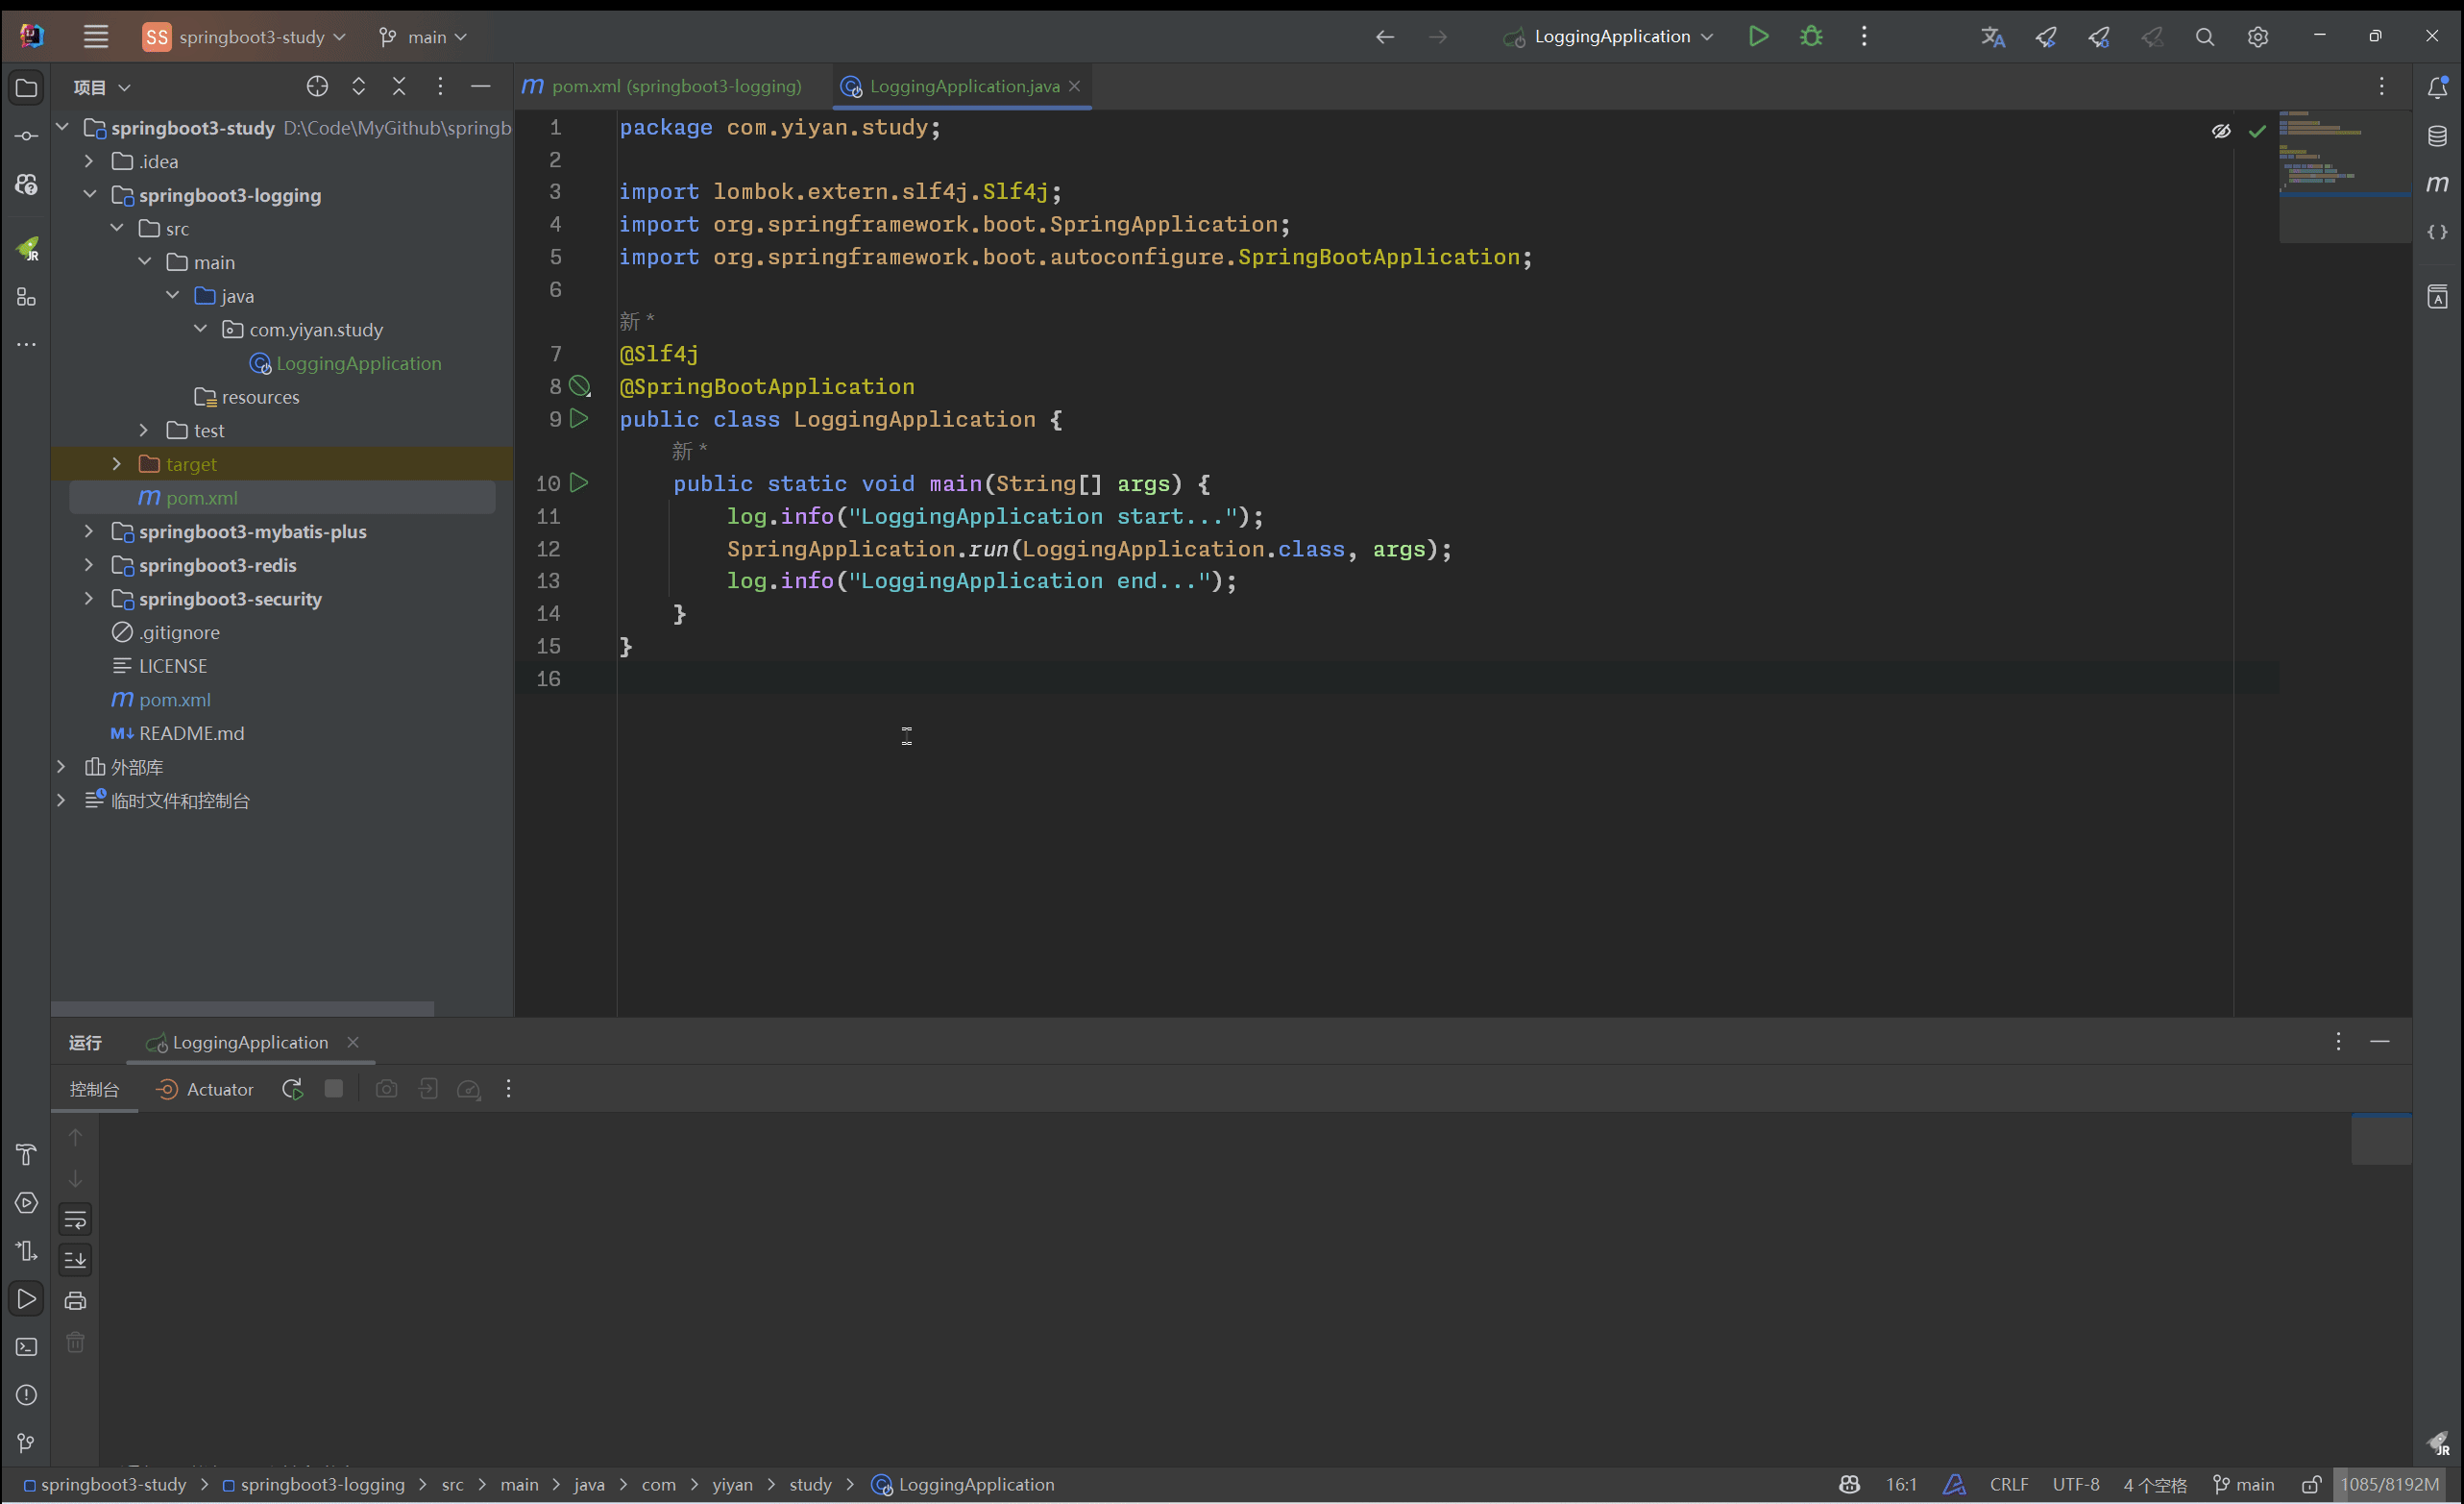2464x1504 pixels.
Task: Open the Maven panel icon on right edge
Action: point(2437,184)
